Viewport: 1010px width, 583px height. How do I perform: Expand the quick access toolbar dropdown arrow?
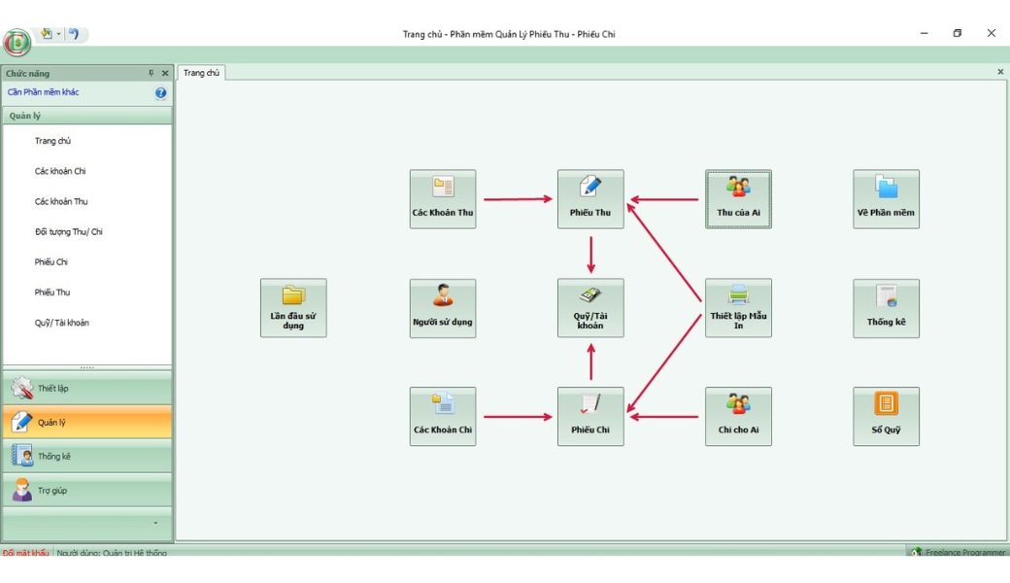pyautogui.click(x=58, y=33)
